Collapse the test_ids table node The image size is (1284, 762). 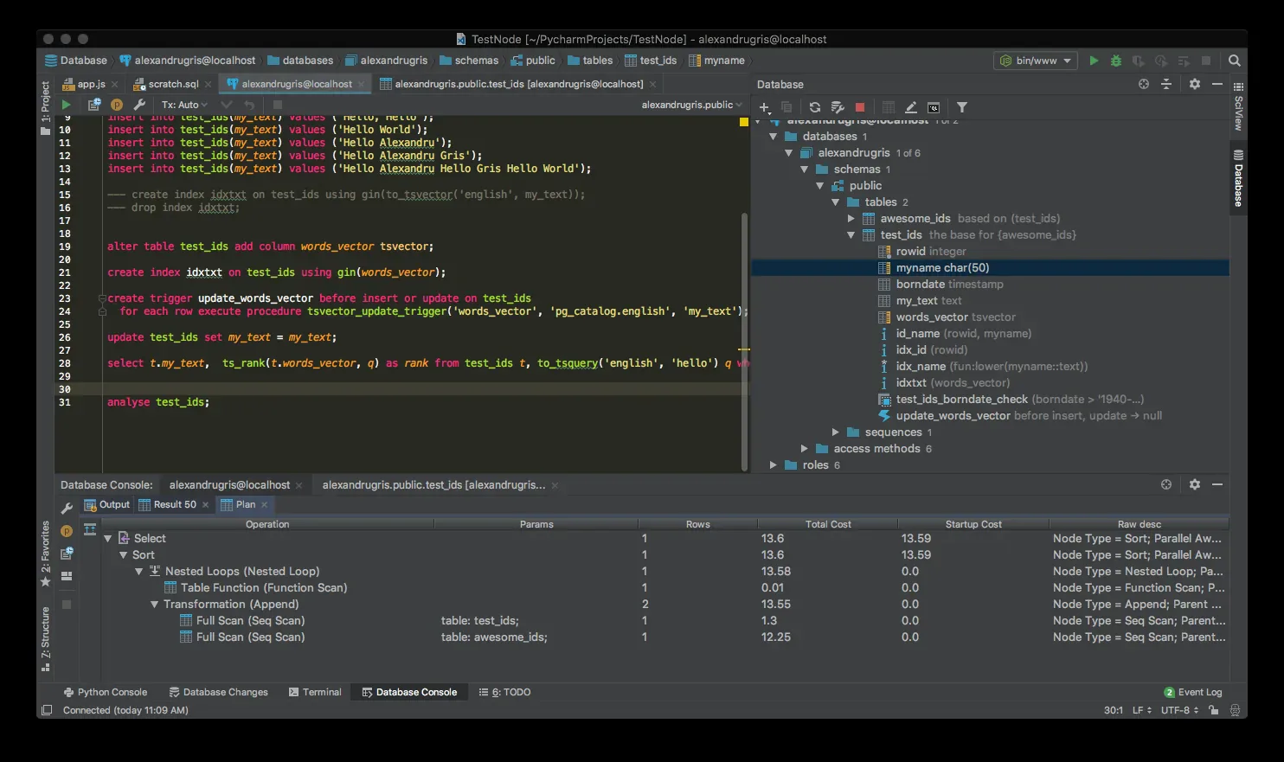[851, 235]
